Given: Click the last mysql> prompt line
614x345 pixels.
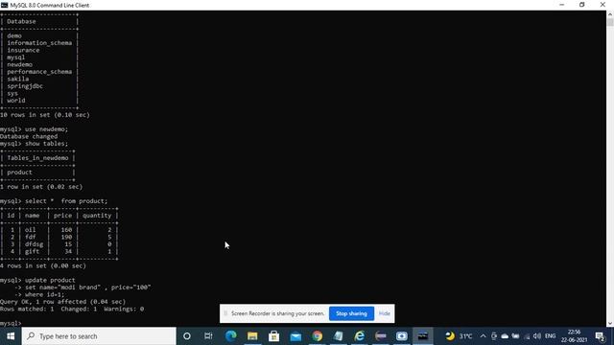Looking at the screenshot, I should [11, 324].
